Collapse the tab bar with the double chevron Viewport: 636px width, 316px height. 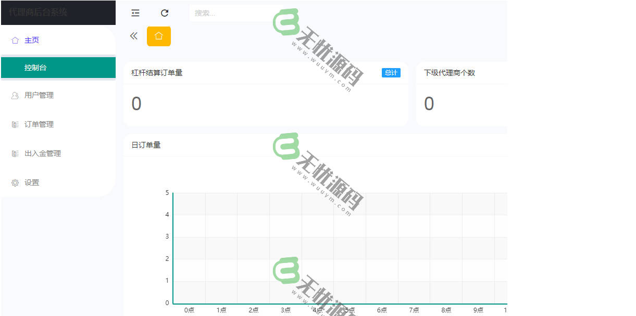[x=134, y=36]
